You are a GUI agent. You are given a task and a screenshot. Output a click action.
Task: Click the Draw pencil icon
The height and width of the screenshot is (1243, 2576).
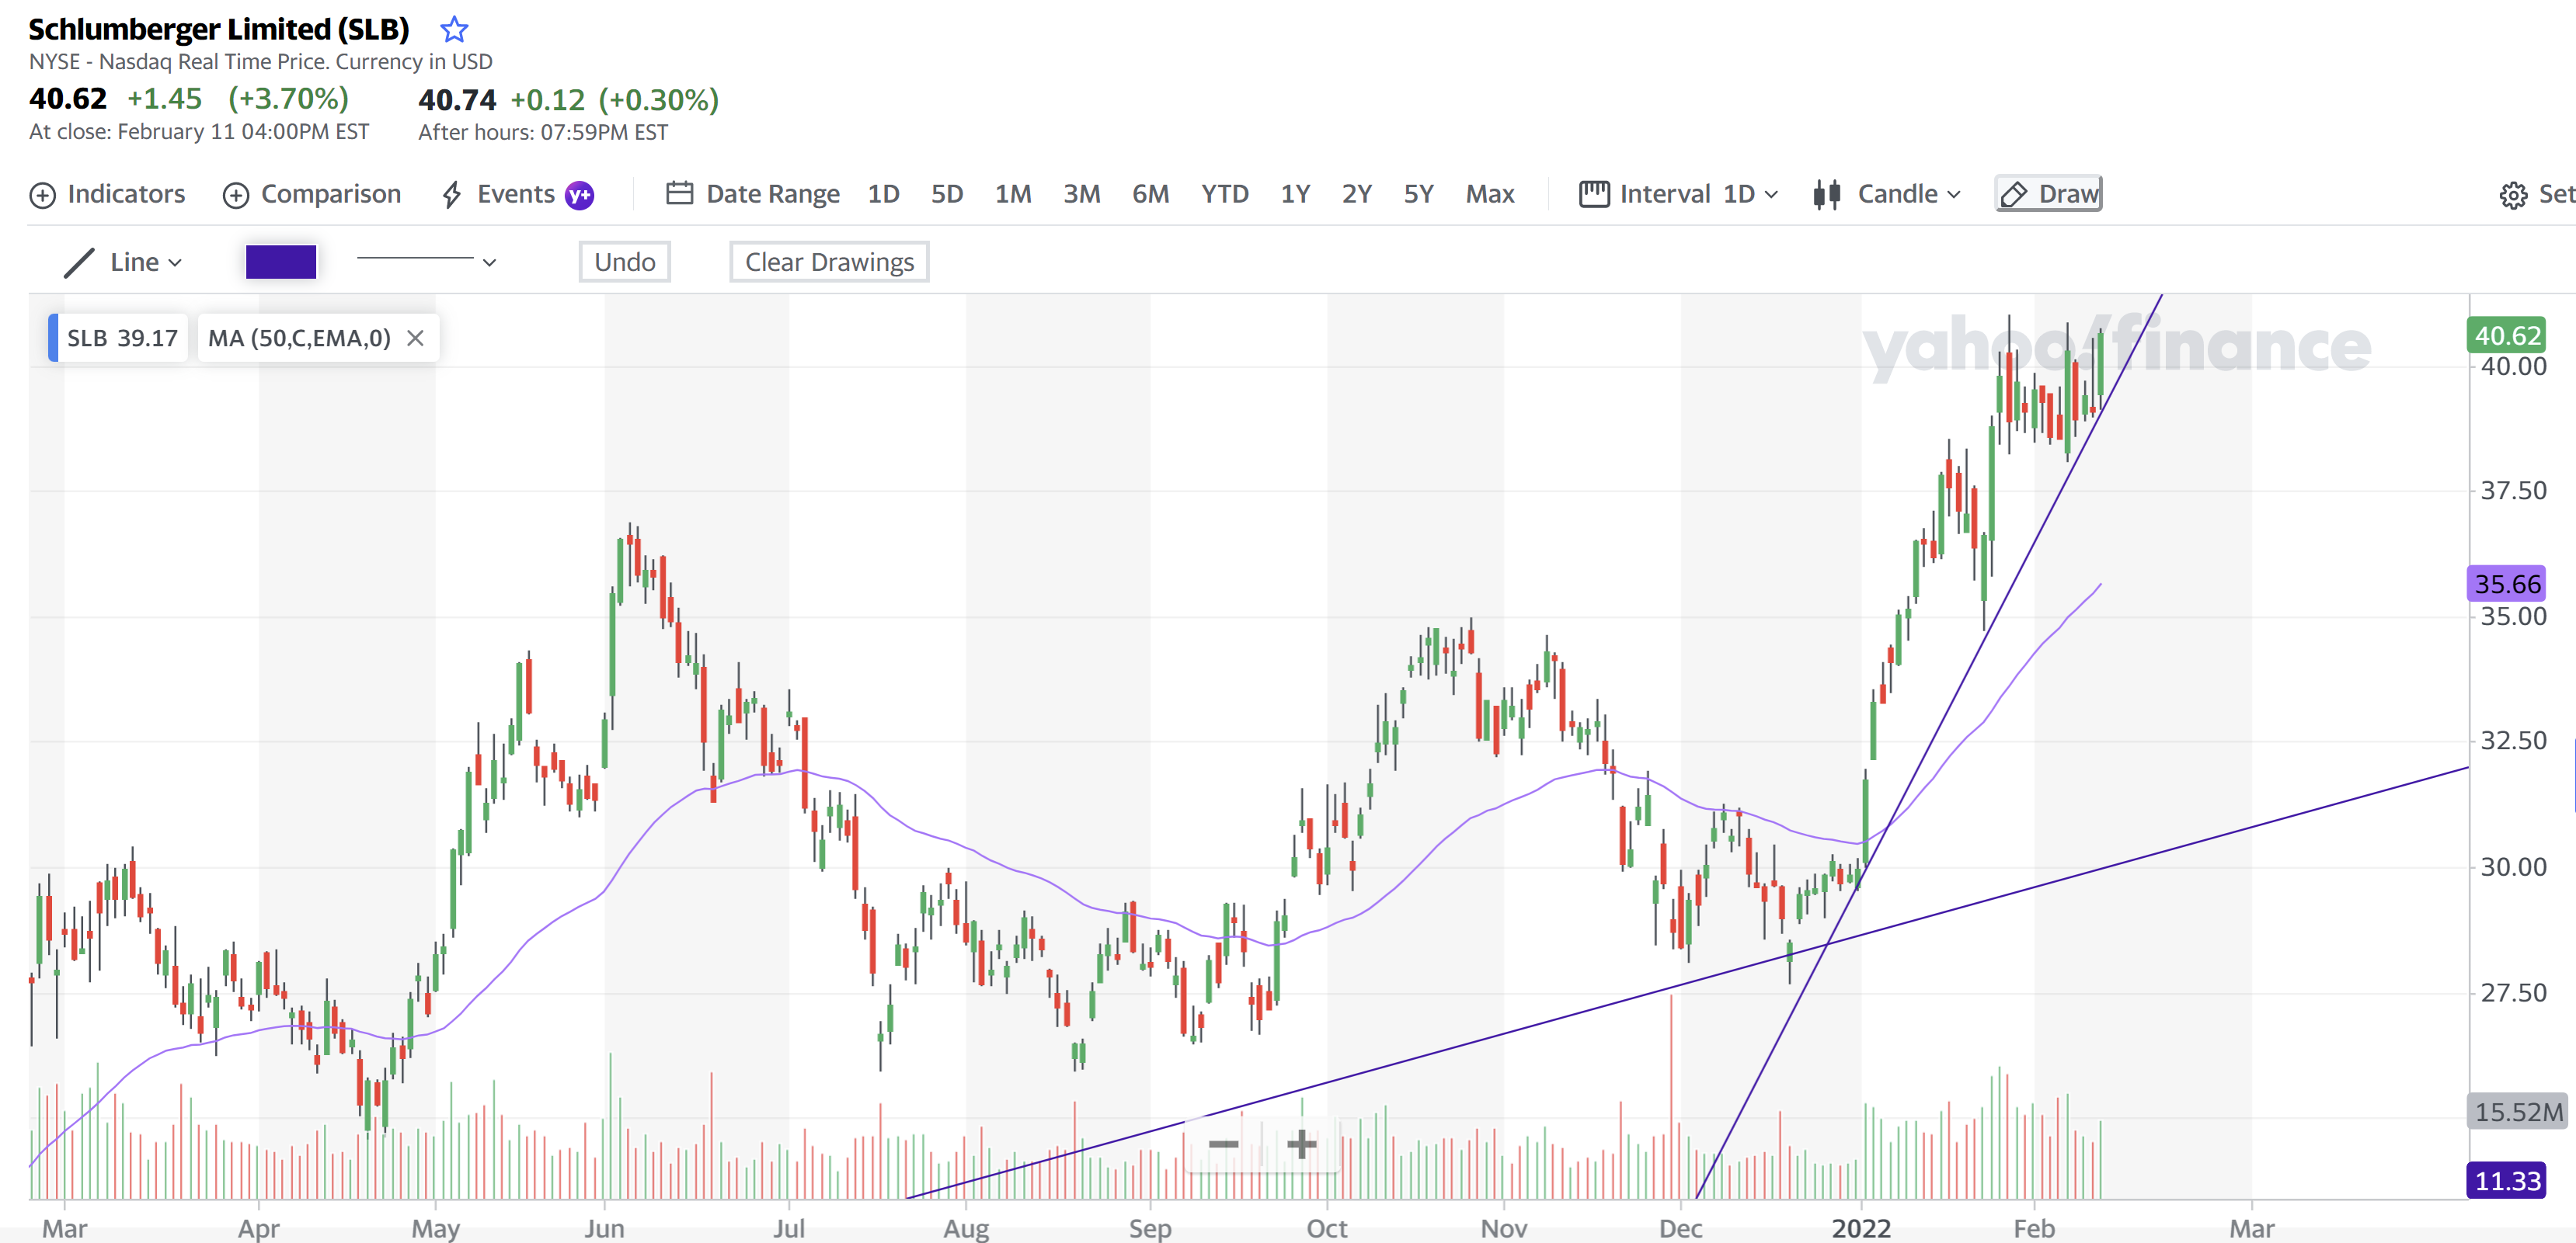(x=2013, y=195)
